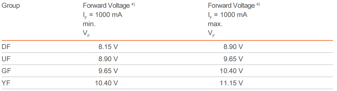Viewport: 337px width, 91px height.
Task: Click footnote 4 on the max. voltage header
Action: tap(258, 4)
